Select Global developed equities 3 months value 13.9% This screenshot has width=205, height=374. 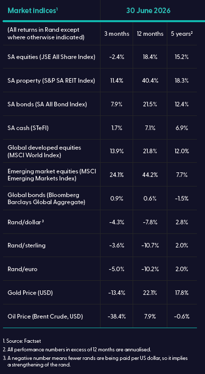[x=117, y=151]
